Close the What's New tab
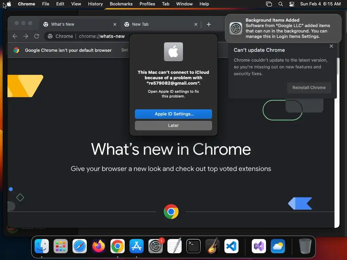This screenshot has width=347, height=260. click(x=115, y=24)
